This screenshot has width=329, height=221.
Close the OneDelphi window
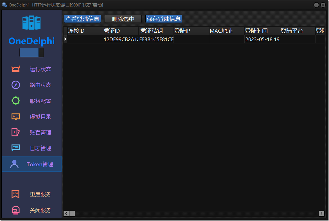click(x=323, y=5)
